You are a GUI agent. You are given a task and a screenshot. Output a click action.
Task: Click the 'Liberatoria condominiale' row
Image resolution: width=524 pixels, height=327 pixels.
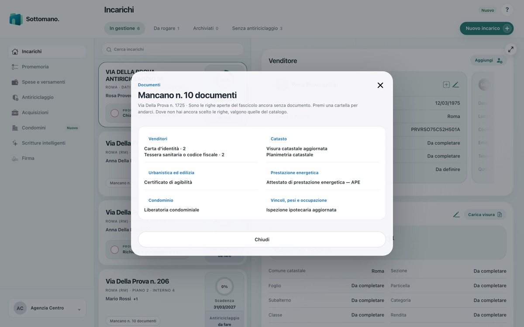[172, 210]
